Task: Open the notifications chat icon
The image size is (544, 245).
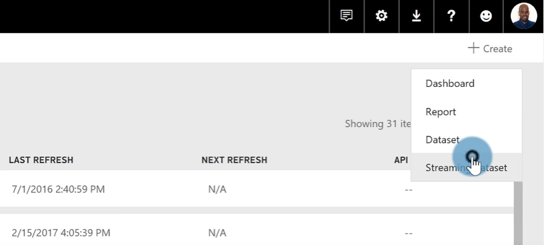Action: [347, 16]
